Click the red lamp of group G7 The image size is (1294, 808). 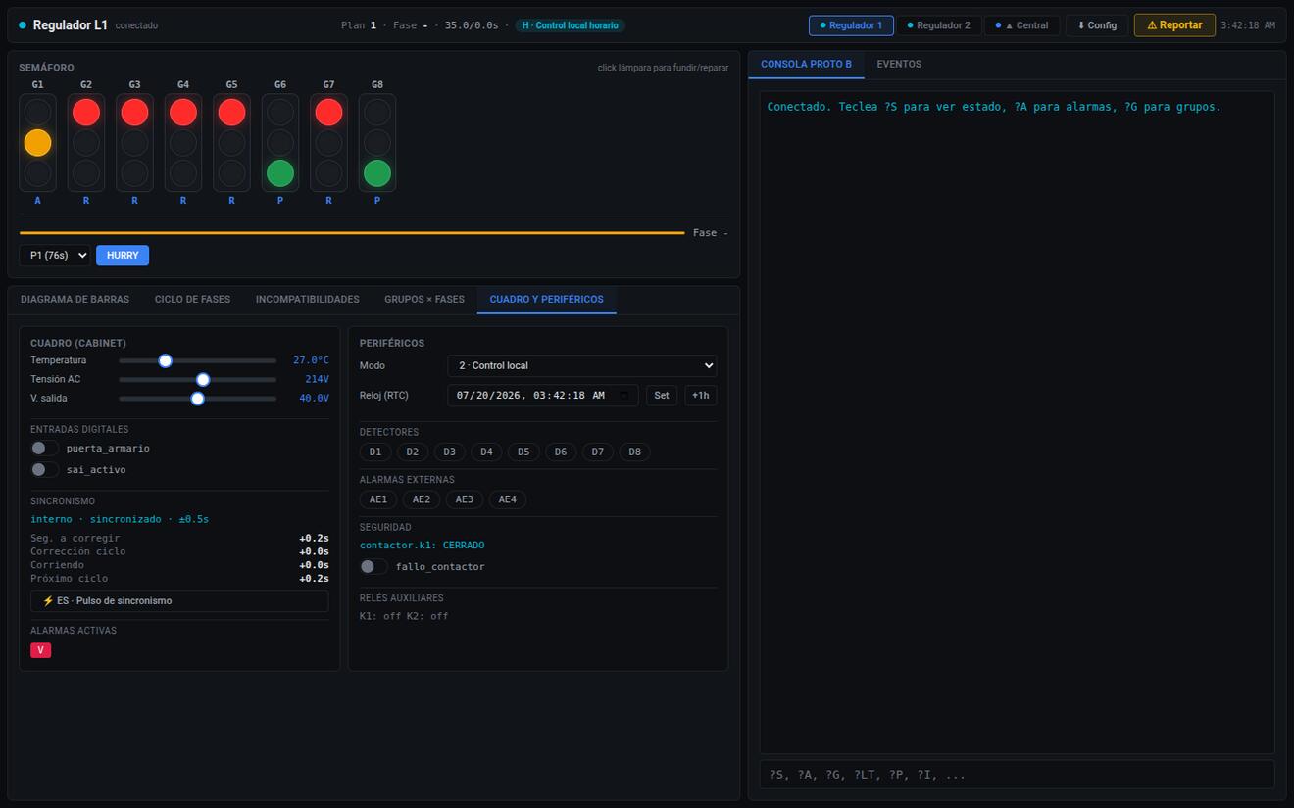point(328,112)
